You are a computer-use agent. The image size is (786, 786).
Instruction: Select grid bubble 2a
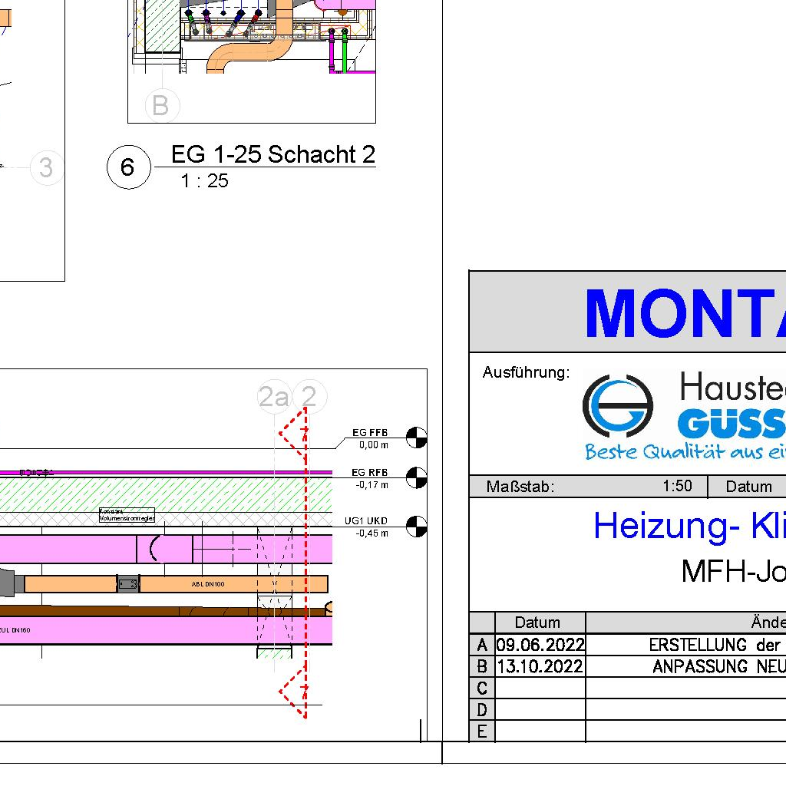click(x=274, y=397)
